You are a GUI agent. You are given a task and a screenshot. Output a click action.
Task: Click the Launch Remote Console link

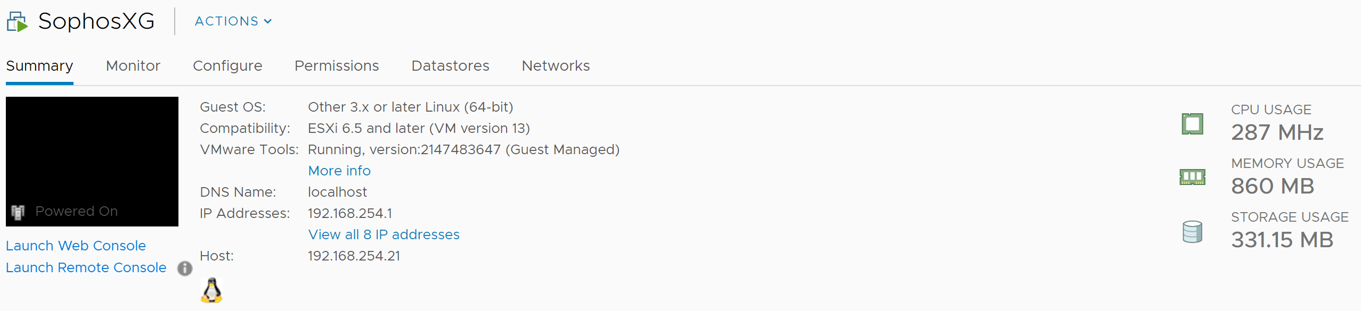pyautogui.click(x=86, y=267)
